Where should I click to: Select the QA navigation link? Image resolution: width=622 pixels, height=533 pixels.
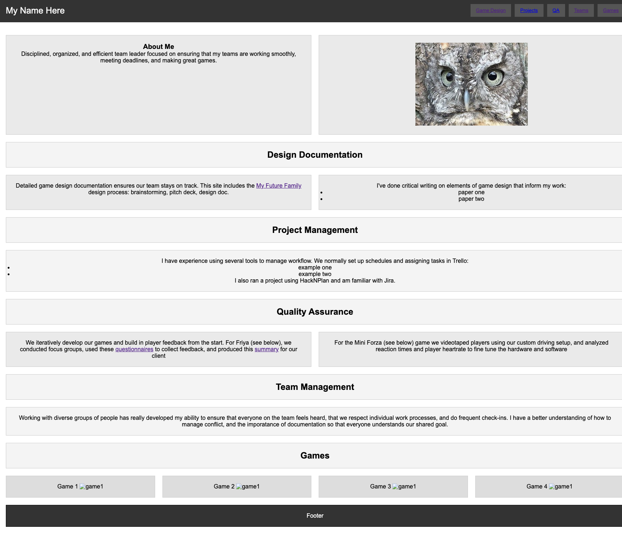[556, 11]
